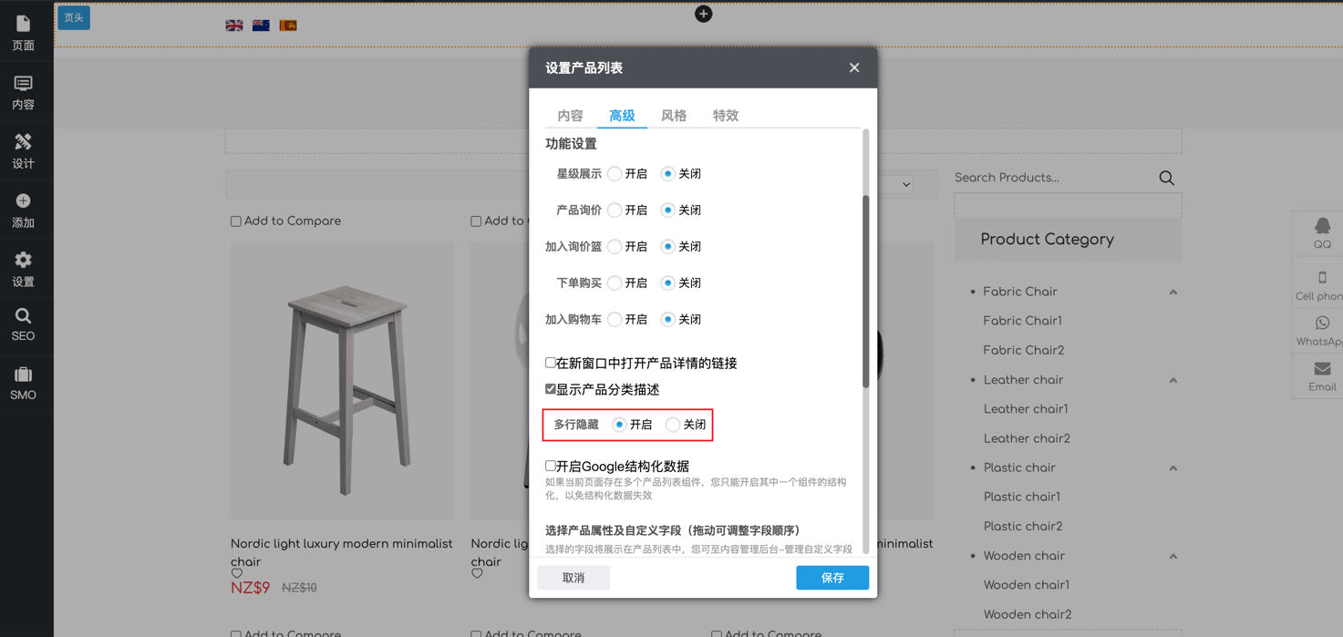Click the 保存 button
Image resolution: width=1343 pixels, height=637 pixels.
(832, 578)
